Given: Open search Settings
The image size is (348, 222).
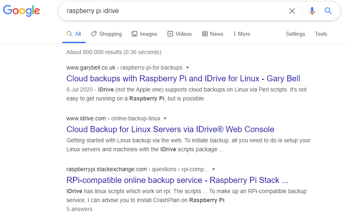Looking at the screenshot, I should 295,34.
